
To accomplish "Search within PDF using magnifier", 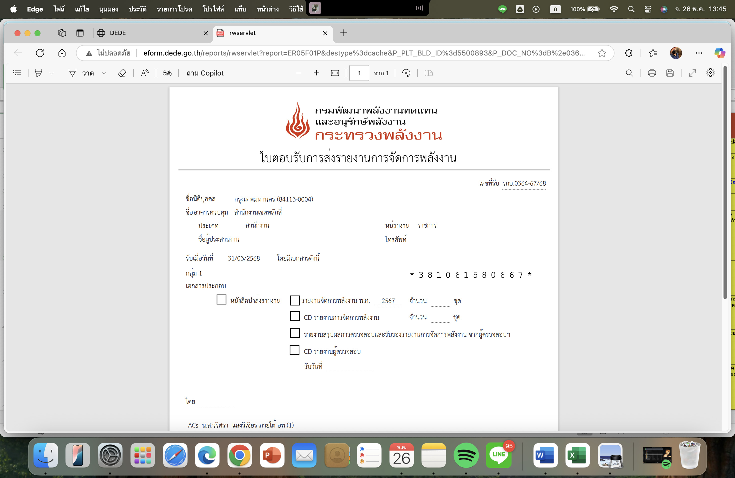I will [x=629, y=73].
